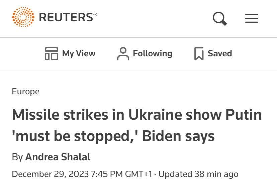Click the registered trademark symbol beside REUTERS
Image resolution: width=277 pixels, height=185 pixels.
pyautogui.click(x=95, y=15)
